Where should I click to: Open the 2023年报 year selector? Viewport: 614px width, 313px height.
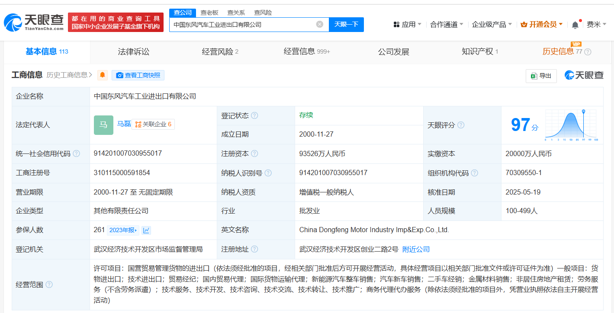[x=123, y=230]
